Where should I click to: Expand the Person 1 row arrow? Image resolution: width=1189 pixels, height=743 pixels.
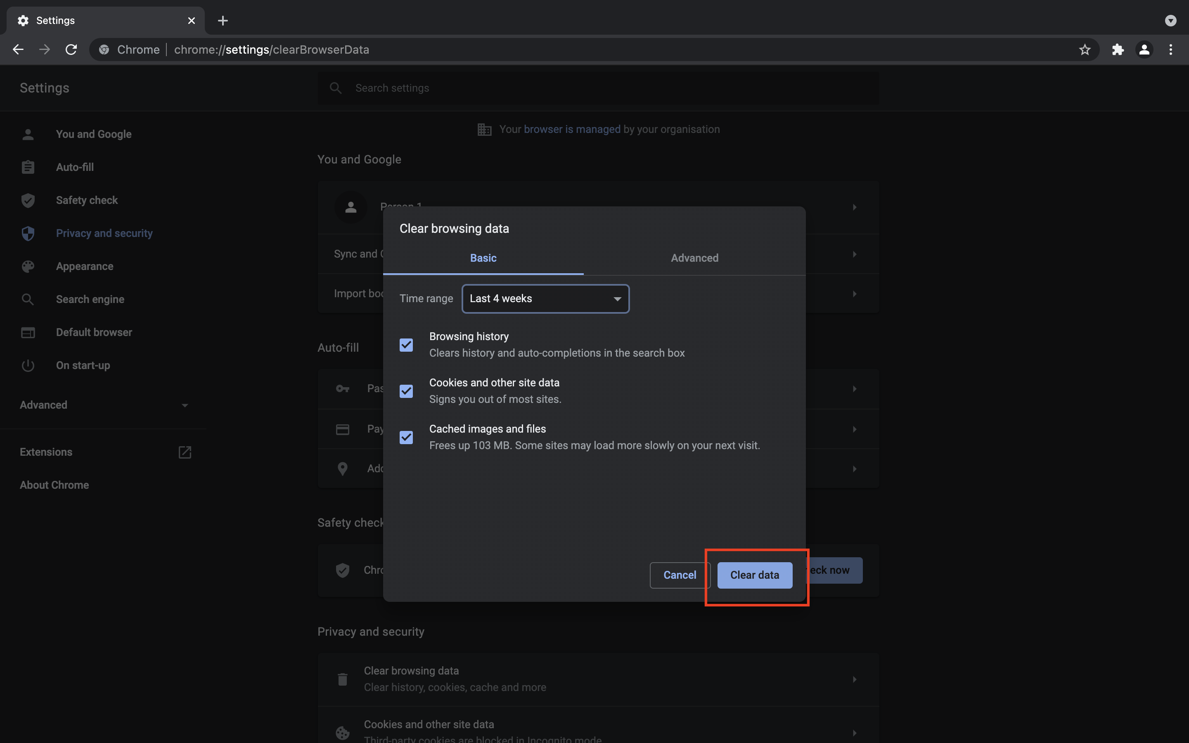tap(855, 207)
